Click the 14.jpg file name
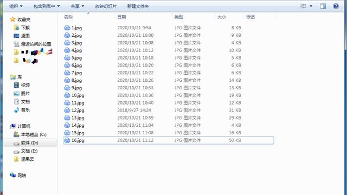The height and width of the screenshot is (195, 347). (78, 125)
